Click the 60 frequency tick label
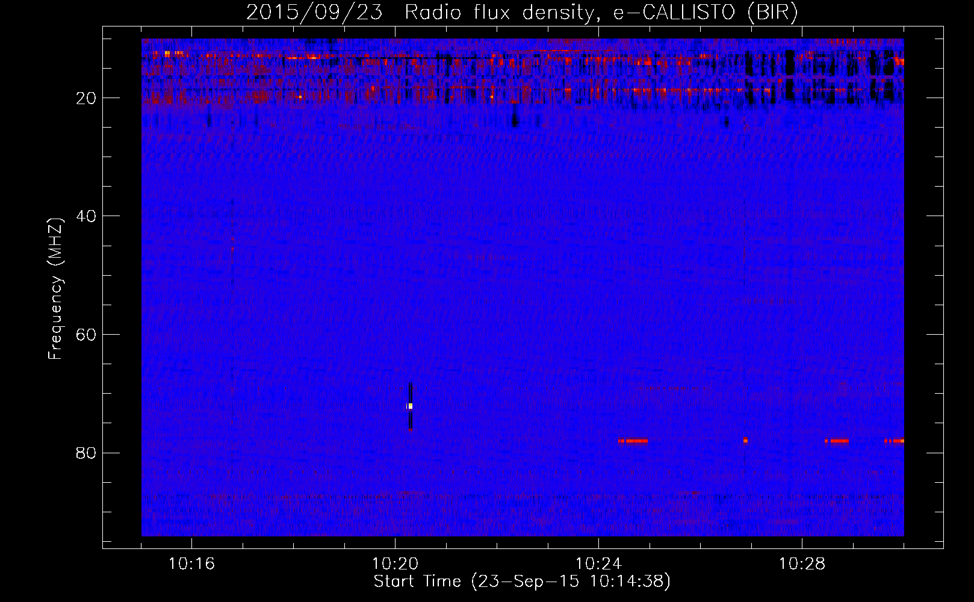Viewport: 974px width, 602px height. pyautogui.click(x=86, y=335)
